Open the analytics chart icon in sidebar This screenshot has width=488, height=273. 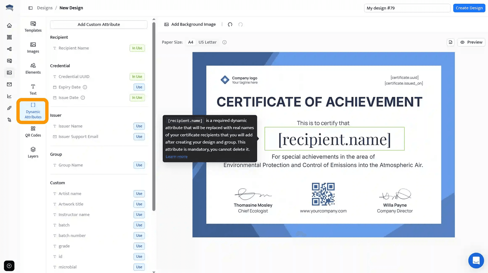point(9,96)
